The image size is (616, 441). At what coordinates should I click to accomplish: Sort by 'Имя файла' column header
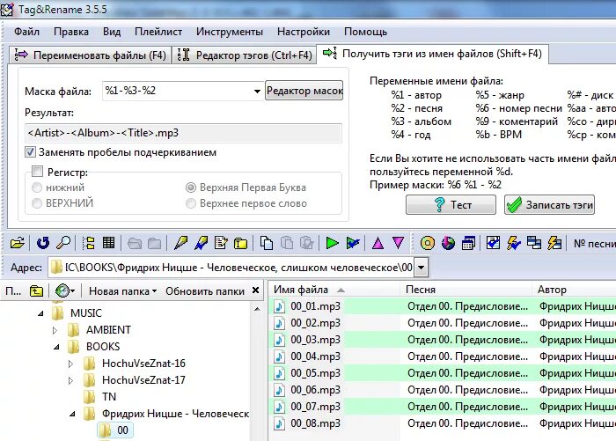click(x=334, y=290)
